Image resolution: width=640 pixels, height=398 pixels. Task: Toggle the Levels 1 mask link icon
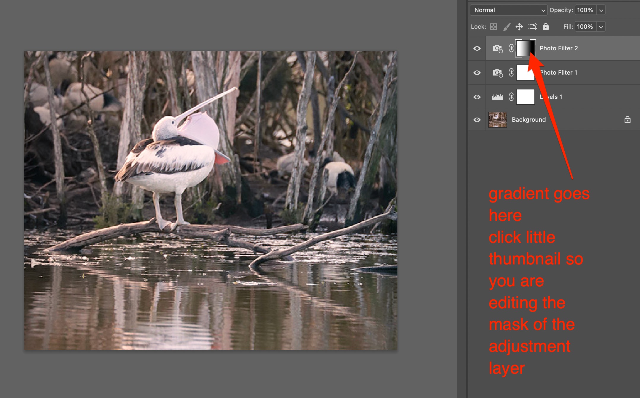(x=511, y=97)
